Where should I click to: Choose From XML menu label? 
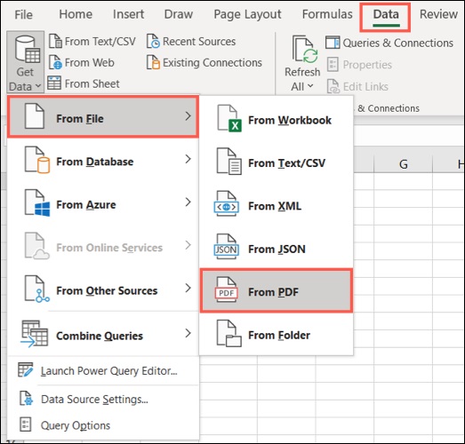275,206
